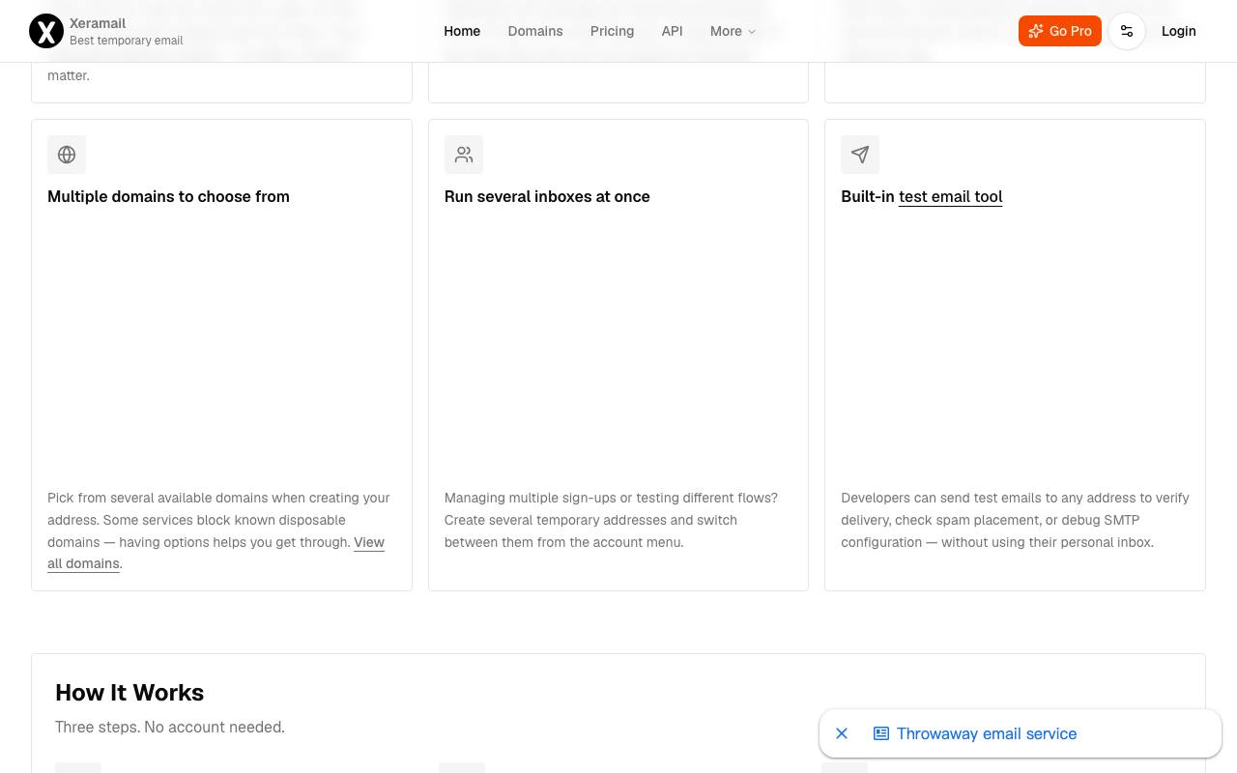Viewport: 1237px width, 773px height.
Task: Open the settings sliders icon button
Action: pyautogui.click(x=1127, y=31)
